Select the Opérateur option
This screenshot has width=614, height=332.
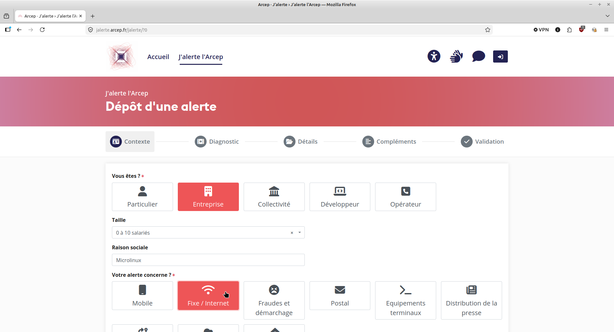(x=405, y=197)
